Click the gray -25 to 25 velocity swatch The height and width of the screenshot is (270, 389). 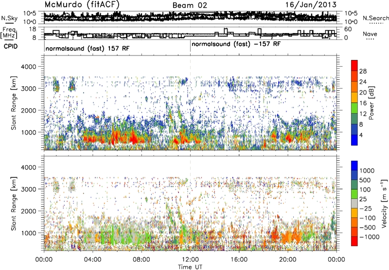(x=354, y=203)
